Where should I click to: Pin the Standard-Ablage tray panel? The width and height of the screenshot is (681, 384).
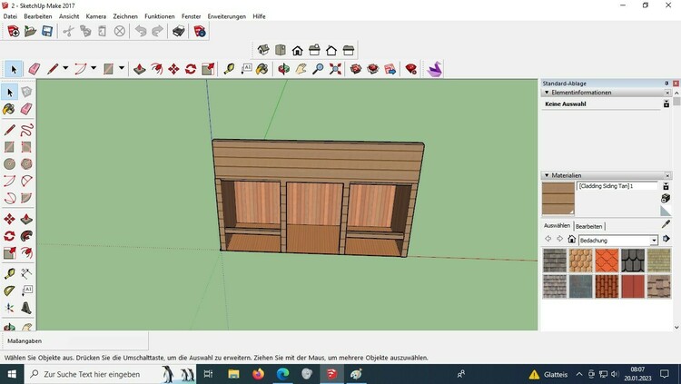coord(666,83)
